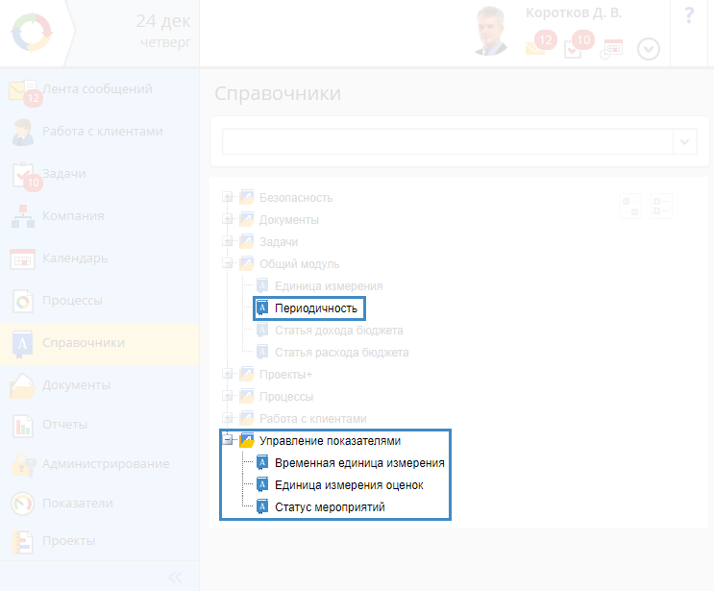Click the Отчеты chart icon
This screenshot has width=714, height=591.
(23, 426)
